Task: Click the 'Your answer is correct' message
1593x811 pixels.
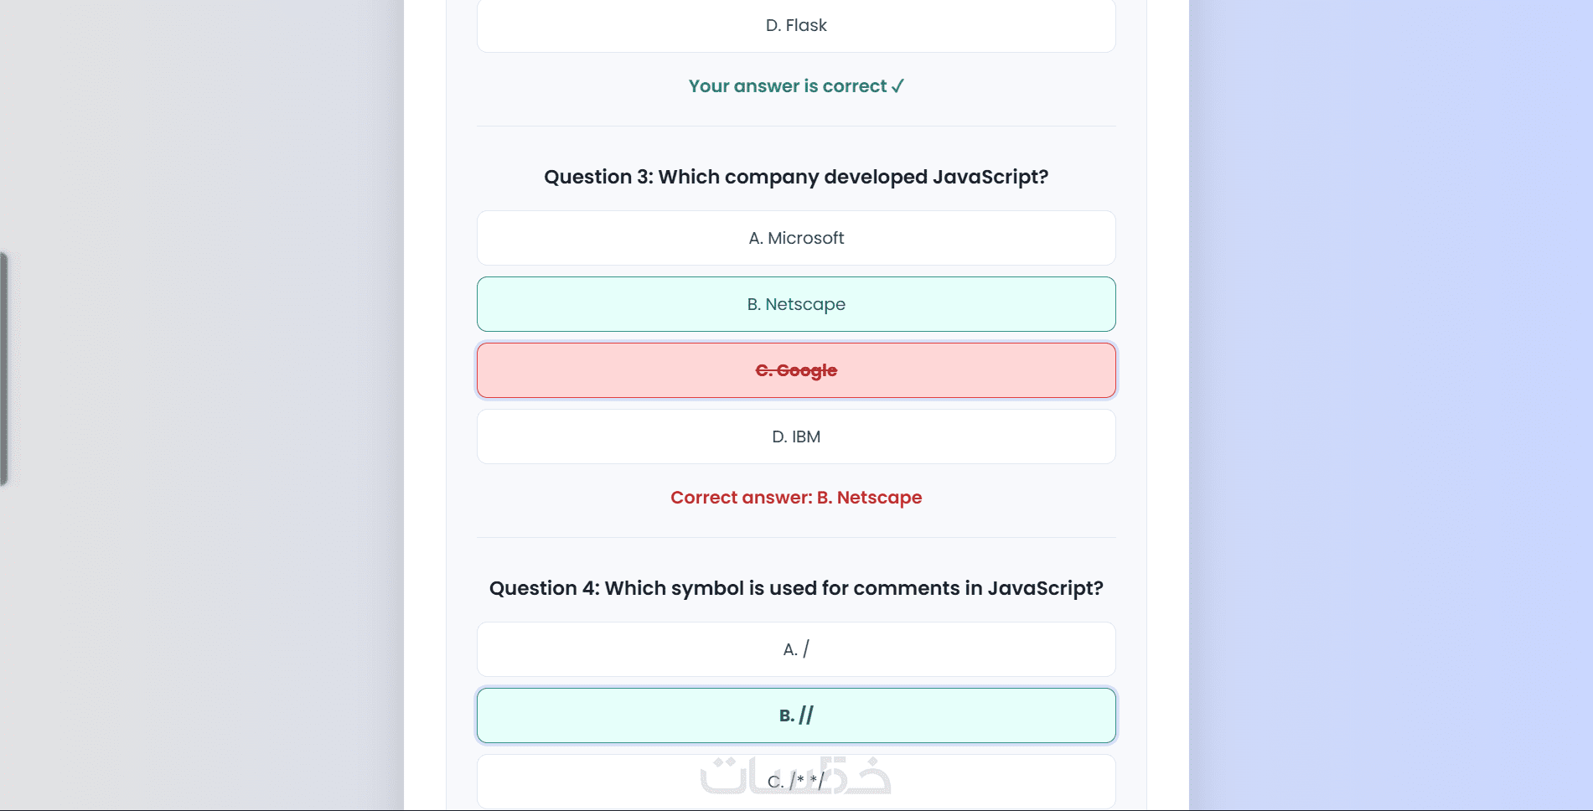Action: [787, 86]
